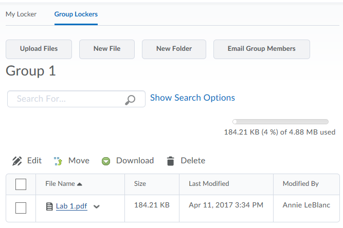This screenshot has height=228, width=343.
Task: Click the New File button
Action: tap(107, 49)
